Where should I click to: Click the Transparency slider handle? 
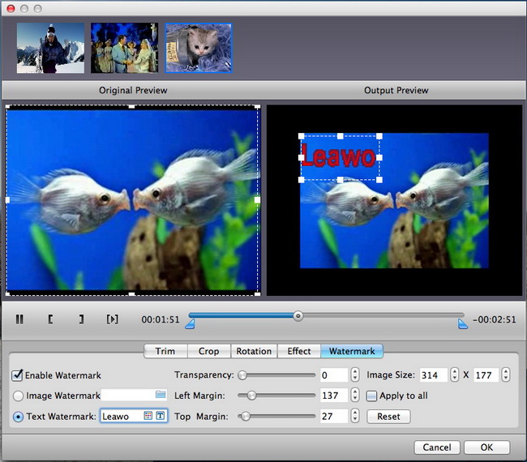pyautogui.click(x=242, y=375)
